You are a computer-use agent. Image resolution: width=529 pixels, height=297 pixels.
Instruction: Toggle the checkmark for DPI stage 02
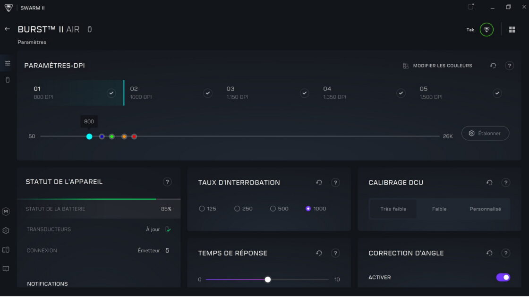click(x=208, y=93)
